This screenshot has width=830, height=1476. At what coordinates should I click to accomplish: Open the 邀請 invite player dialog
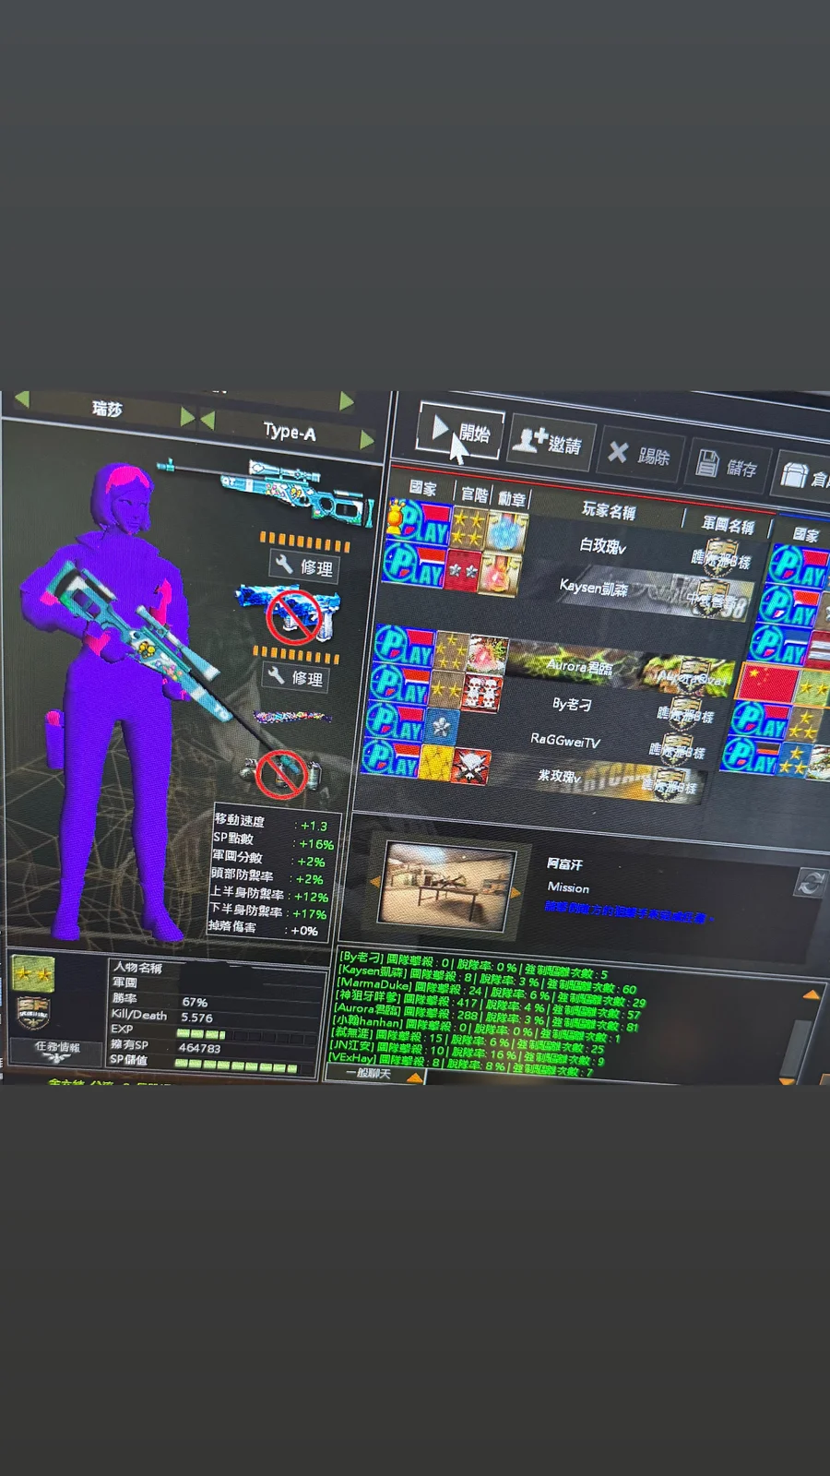(x=551, y=443)
